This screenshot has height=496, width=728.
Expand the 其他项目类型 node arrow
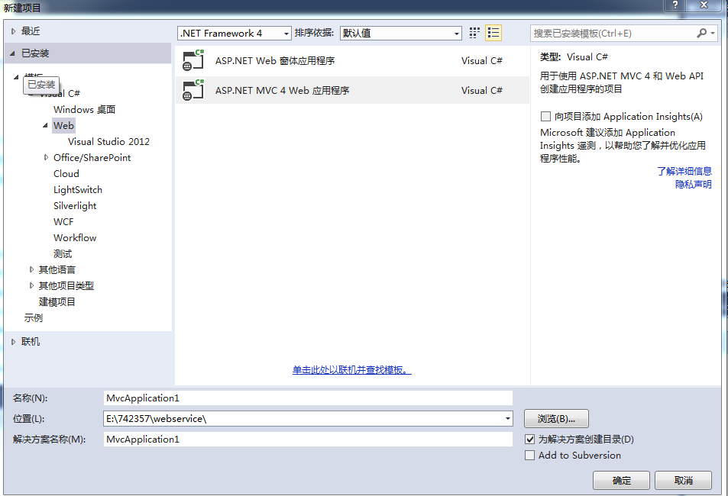pos(31,285)
